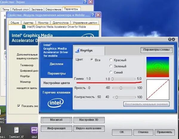Click the Intel logo in the sidebar

pyautogui.click(x=55, y=103)
